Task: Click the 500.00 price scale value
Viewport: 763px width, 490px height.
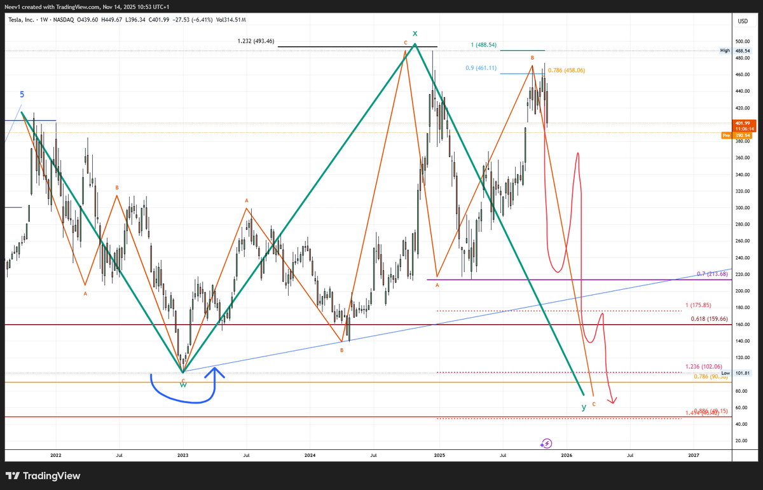Action: pos(742,41)
